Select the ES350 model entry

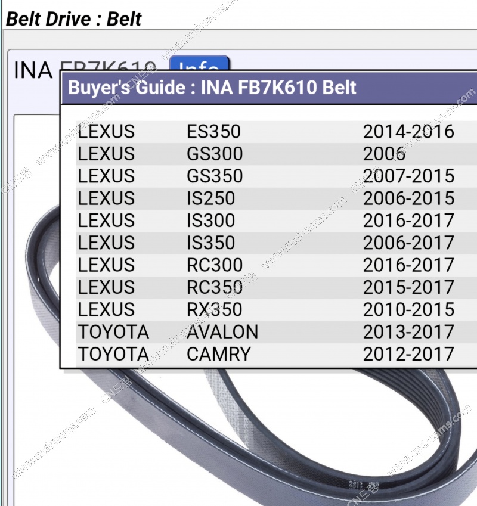(213, 132)
